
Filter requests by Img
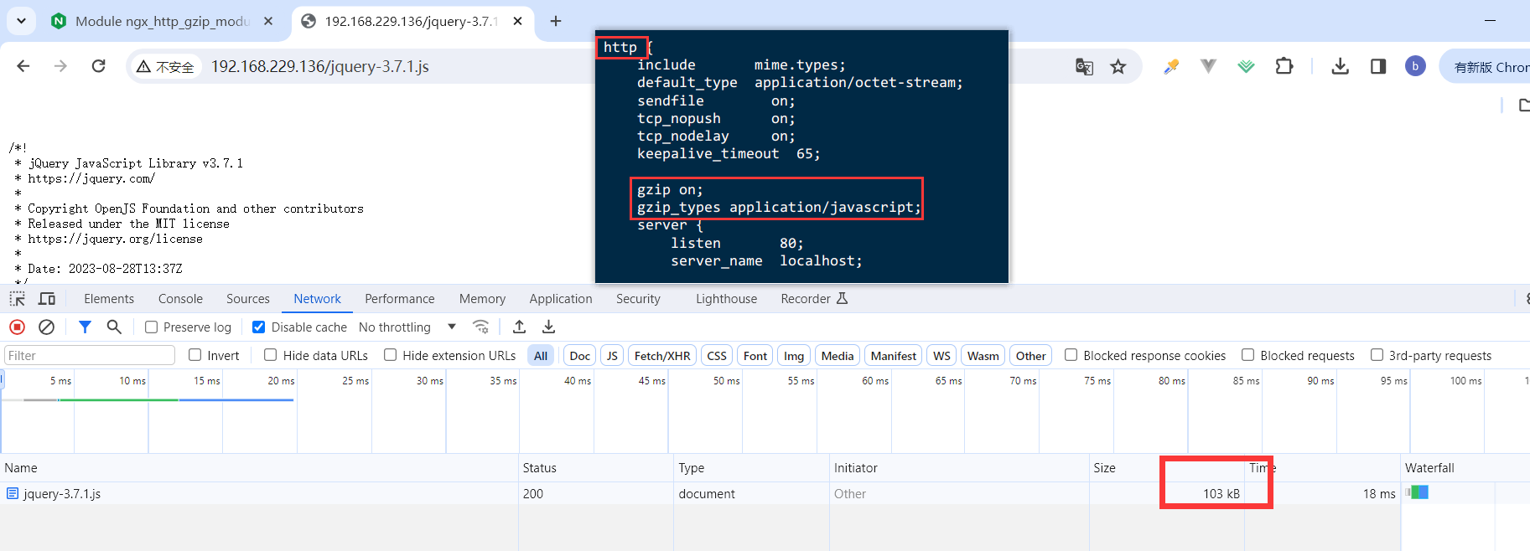click(794, 356)
